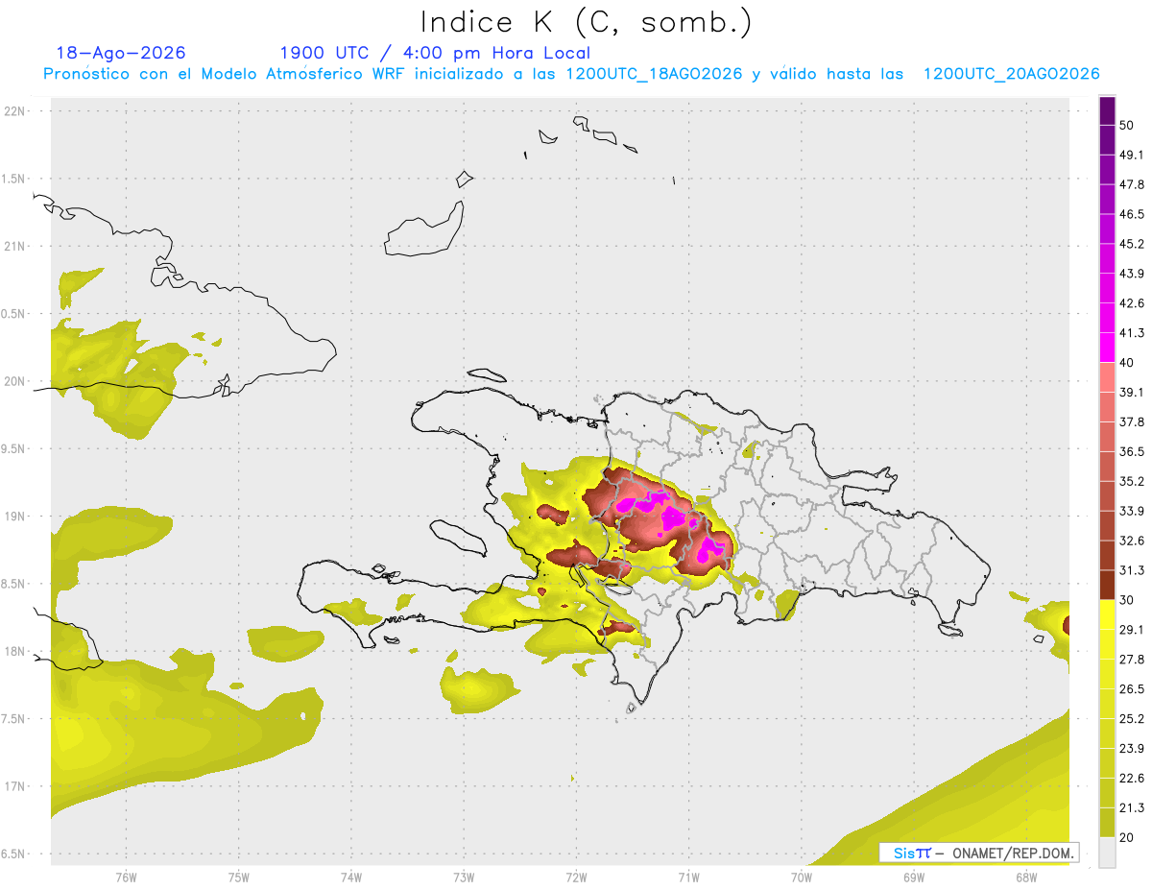Image resolution: width=1152 pixels, height=890 pixels.
Task: Click legend value "40"
Action: (x=1126, y=363)
